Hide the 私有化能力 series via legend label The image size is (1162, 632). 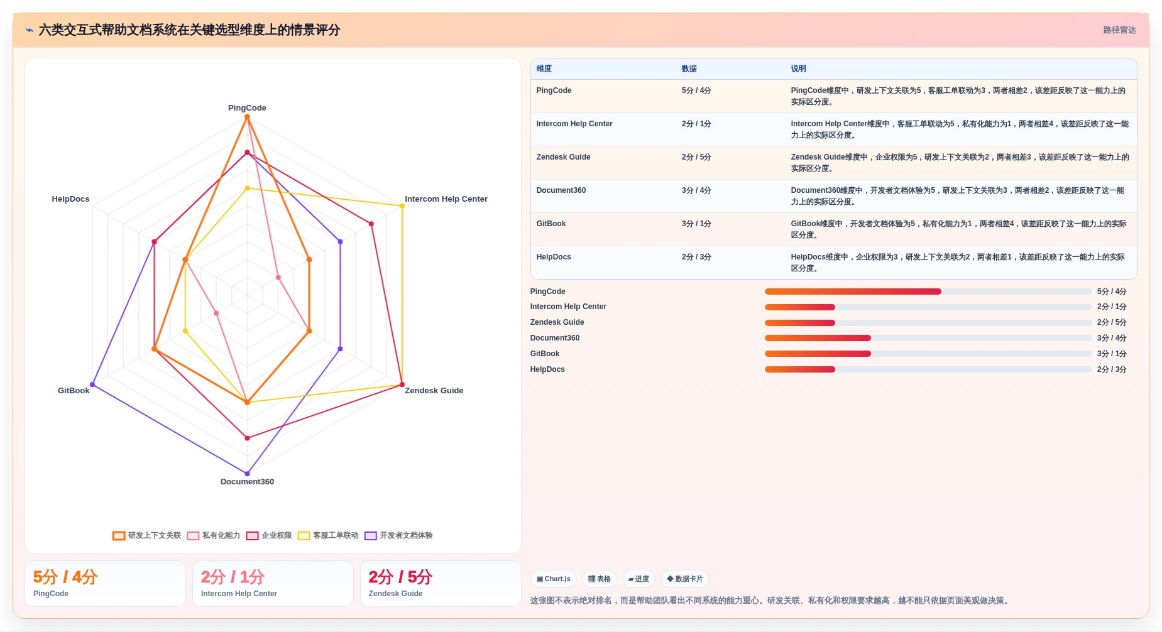[x=221, y=536]
